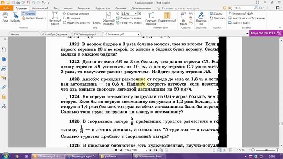Click the print icon in quick access toolbar
The height and width of the screenshot is (159, 283).
[x=18, y=3]
